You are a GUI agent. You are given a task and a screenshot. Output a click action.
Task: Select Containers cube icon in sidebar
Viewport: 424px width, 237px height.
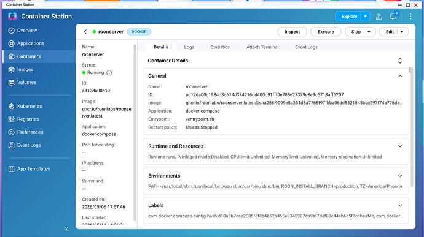point(11,56)
